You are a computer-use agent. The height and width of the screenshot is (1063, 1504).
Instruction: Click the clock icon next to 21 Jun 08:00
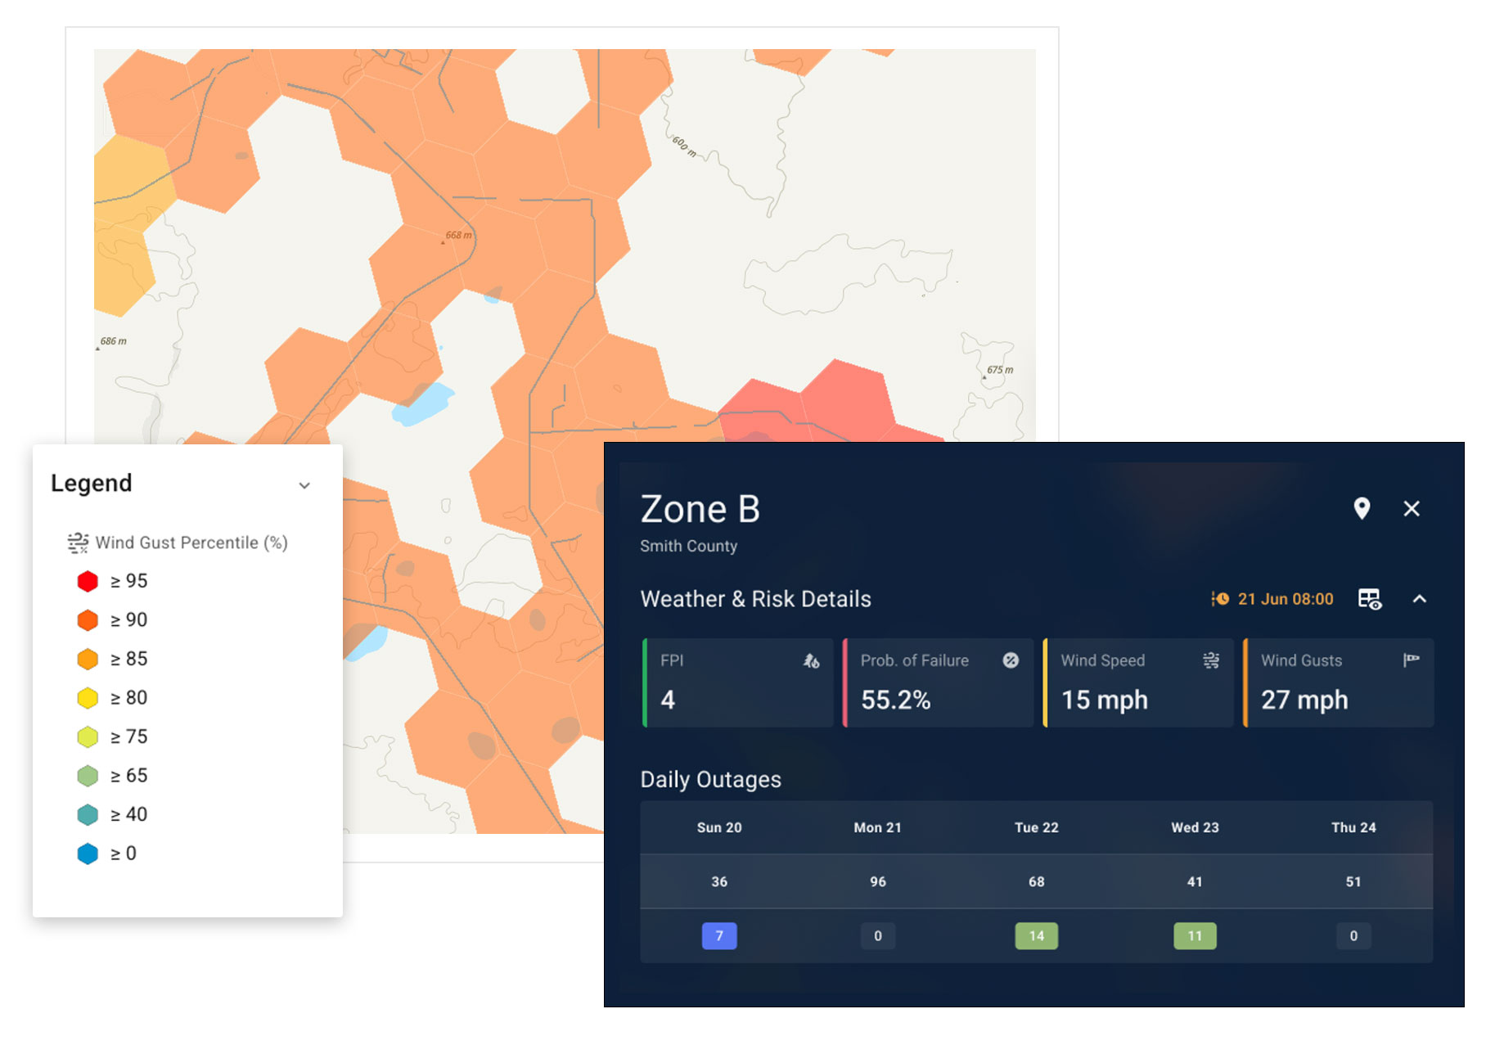point(1220,599)
